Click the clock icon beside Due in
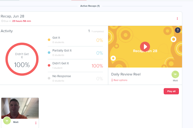The width and height of the screenshot is (193, 128). coord(2,21)
